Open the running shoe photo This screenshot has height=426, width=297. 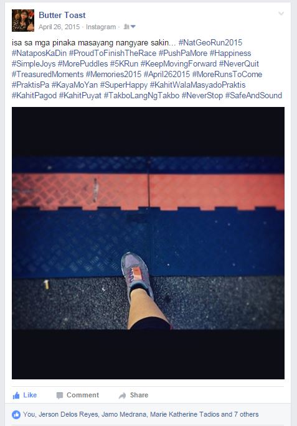tap(148, 243)
